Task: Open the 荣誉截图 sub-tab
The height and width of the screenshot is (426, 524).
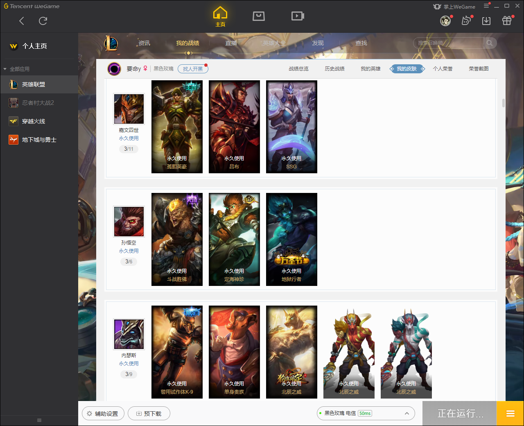Action: [479, 69]
